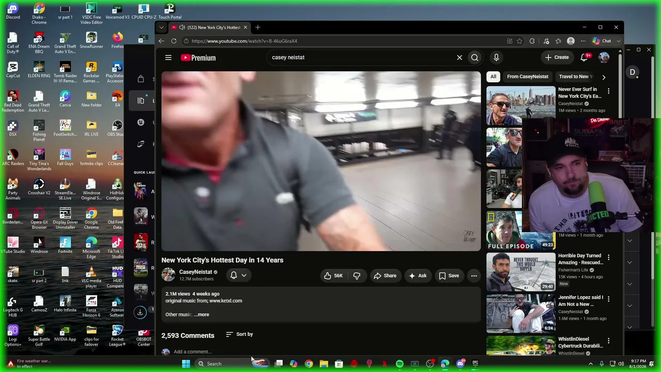Open YouTube account avatar menu

(604, 57)
